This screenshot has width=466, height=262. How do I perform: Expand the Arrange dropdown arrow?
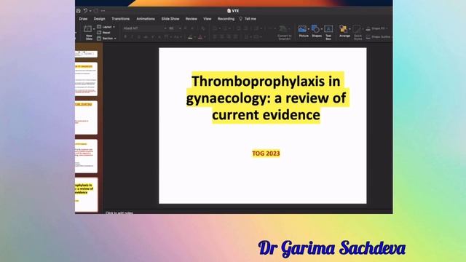pos(349,29)
